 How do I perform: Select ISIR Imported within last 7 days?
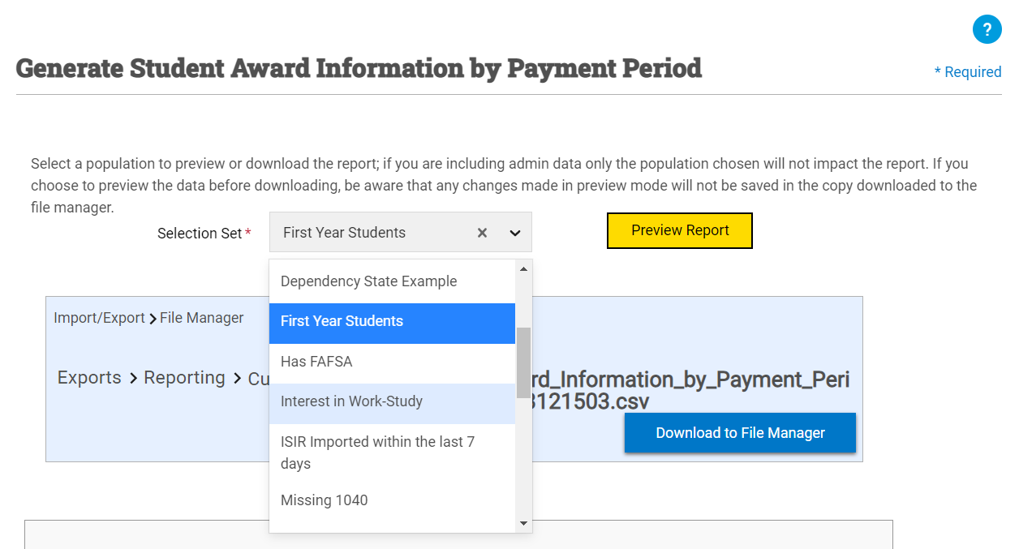[377, 452]
